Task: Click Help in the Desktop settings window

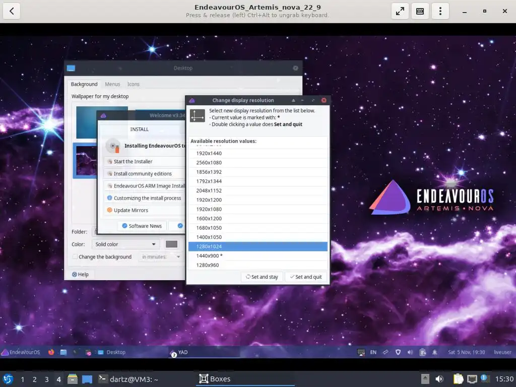Action: 80,275
